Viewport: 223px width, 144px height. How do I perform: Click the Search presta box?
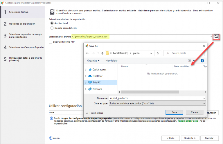coord(184,53)
